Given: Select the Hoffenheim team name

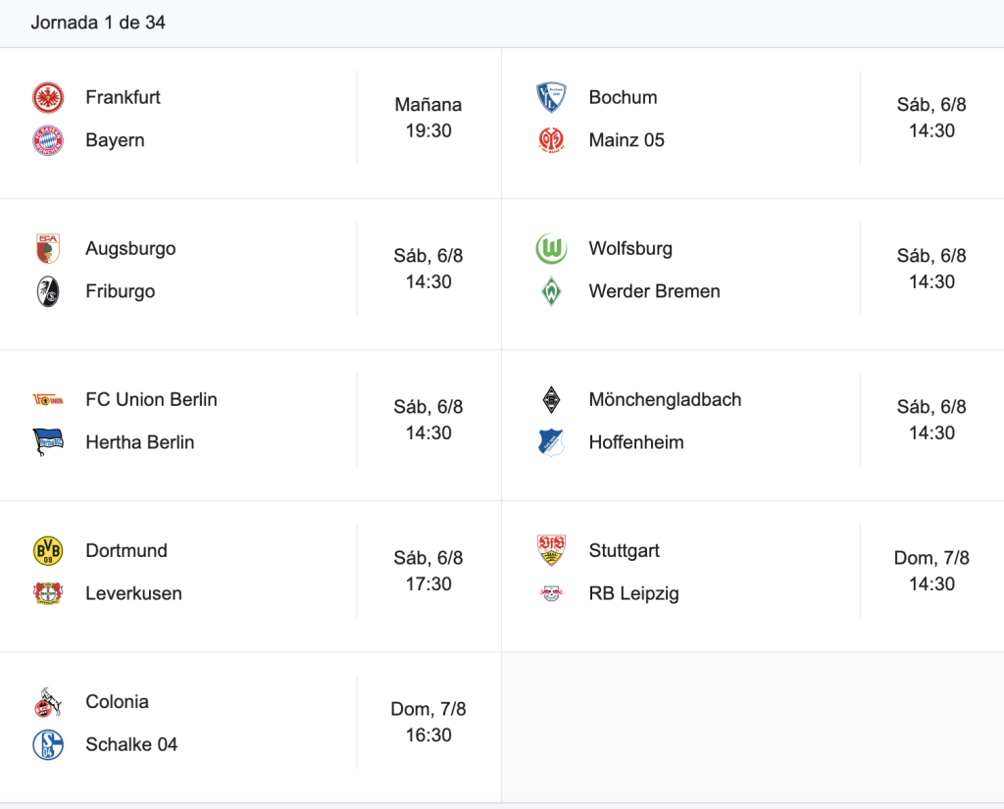Looking at the screenshot, I should 636,442.
